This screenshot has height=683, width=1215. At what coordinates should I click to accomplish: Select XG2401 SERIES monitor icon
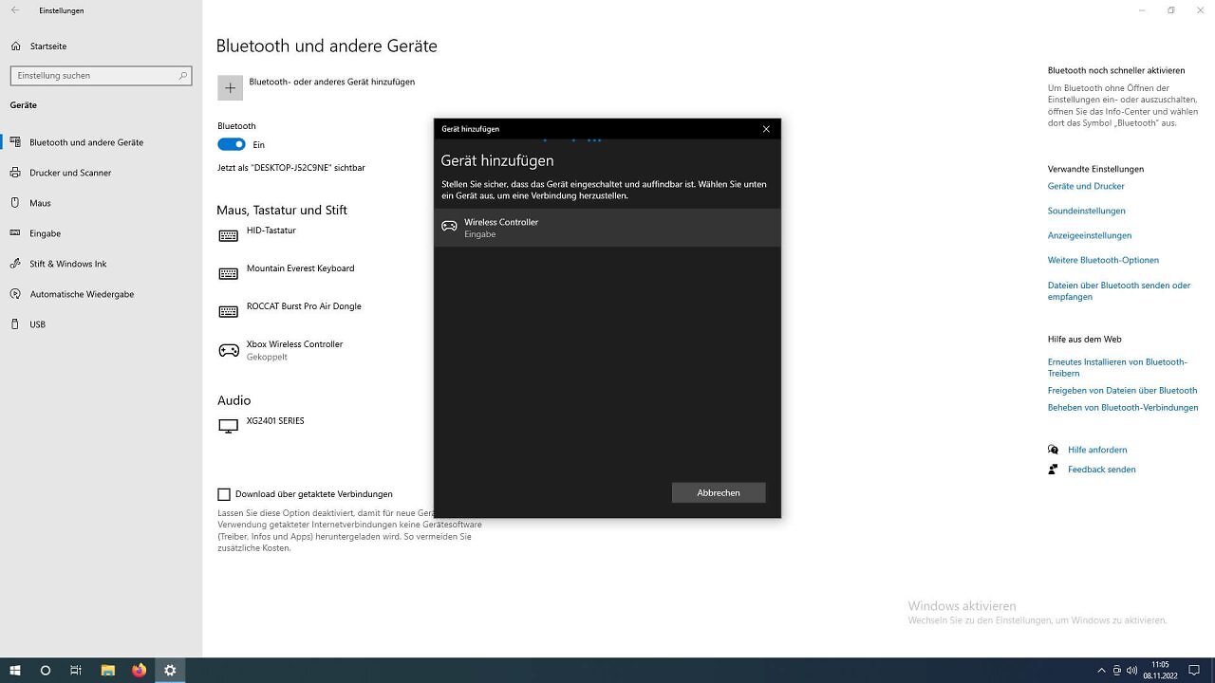[229, 426]
